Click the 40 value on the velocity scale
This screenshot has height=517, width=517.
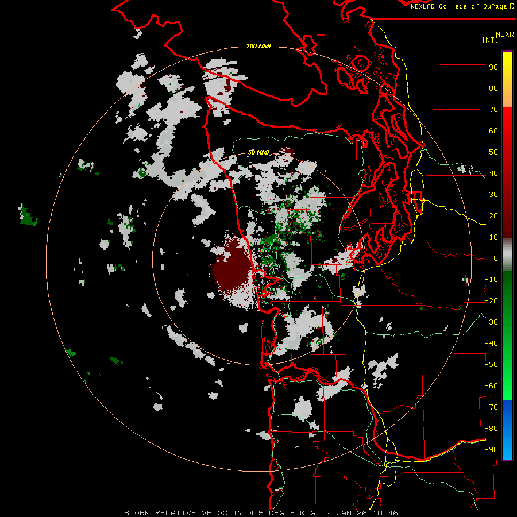coord(493,173)
